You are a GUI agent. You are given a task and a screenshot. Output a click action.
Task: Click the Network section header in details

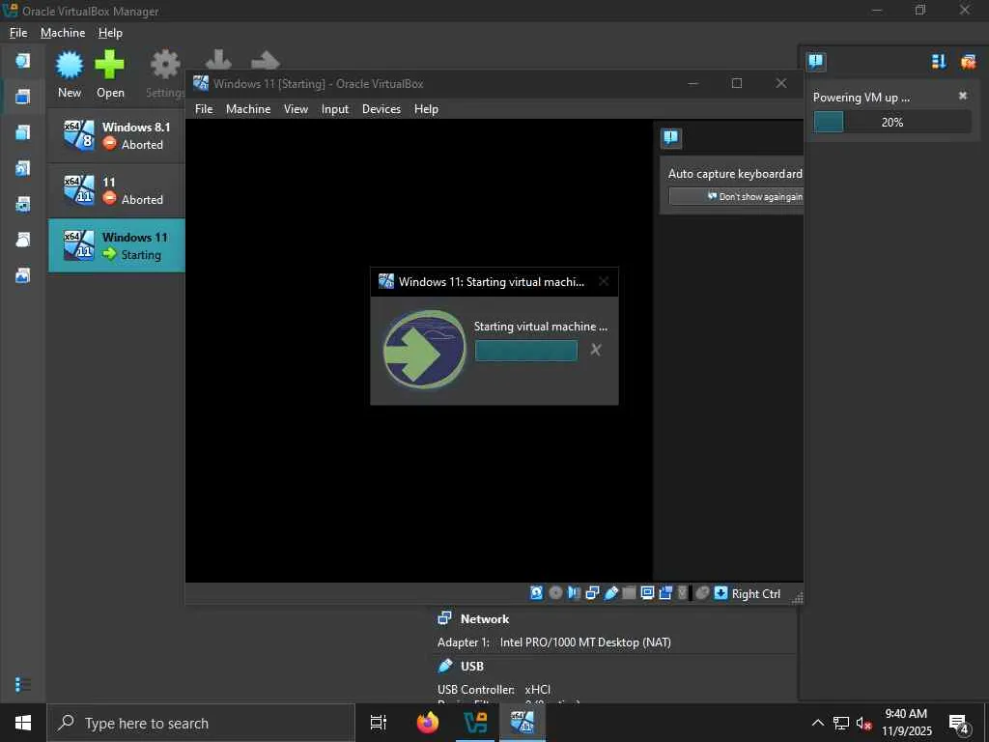[x=484, y=619]
